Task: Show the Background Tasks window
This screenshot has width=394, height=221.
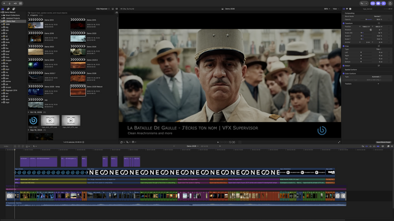Action: [20, 3]
